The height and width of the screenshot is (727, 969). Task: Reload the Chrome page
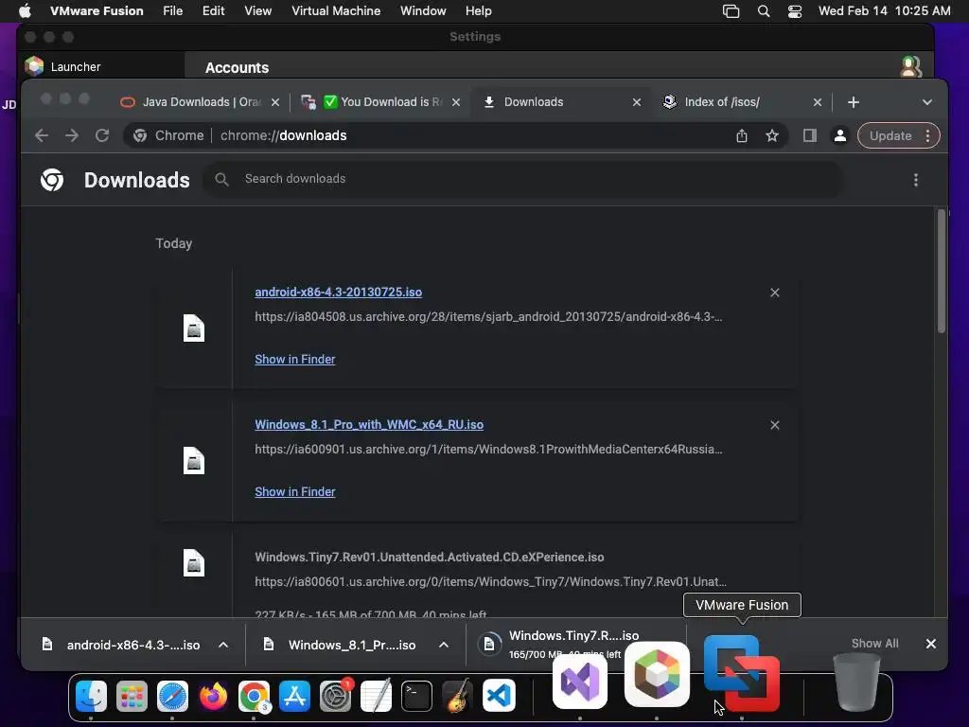102,135
